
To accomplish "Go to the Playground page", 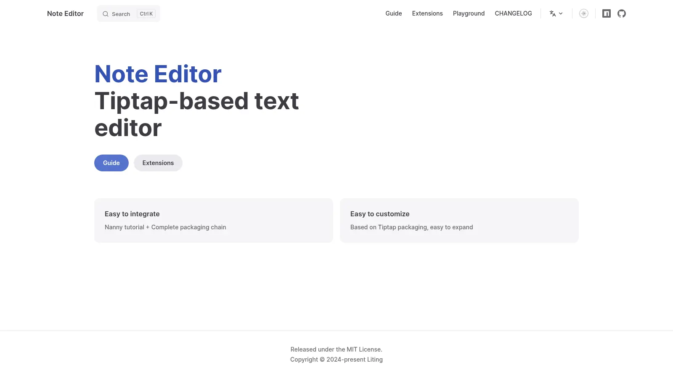I will coord(469,13).
